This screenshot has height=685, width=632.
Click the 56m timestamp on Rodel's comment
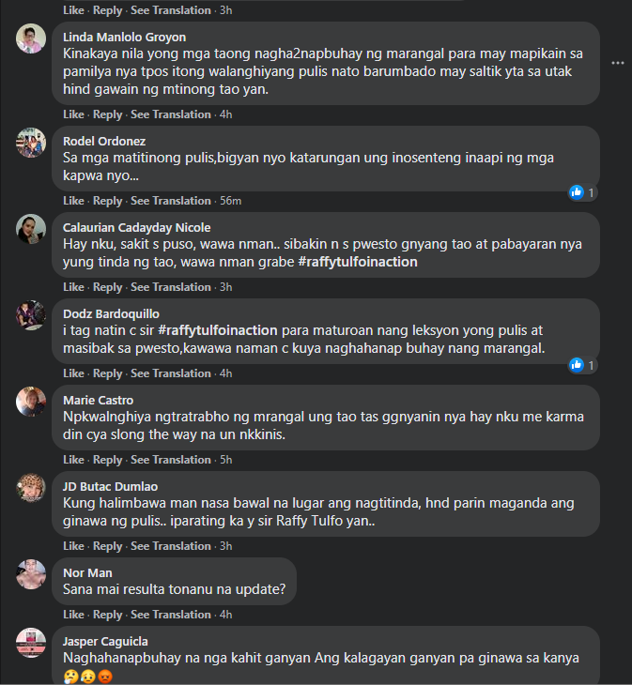pos(230,201)
